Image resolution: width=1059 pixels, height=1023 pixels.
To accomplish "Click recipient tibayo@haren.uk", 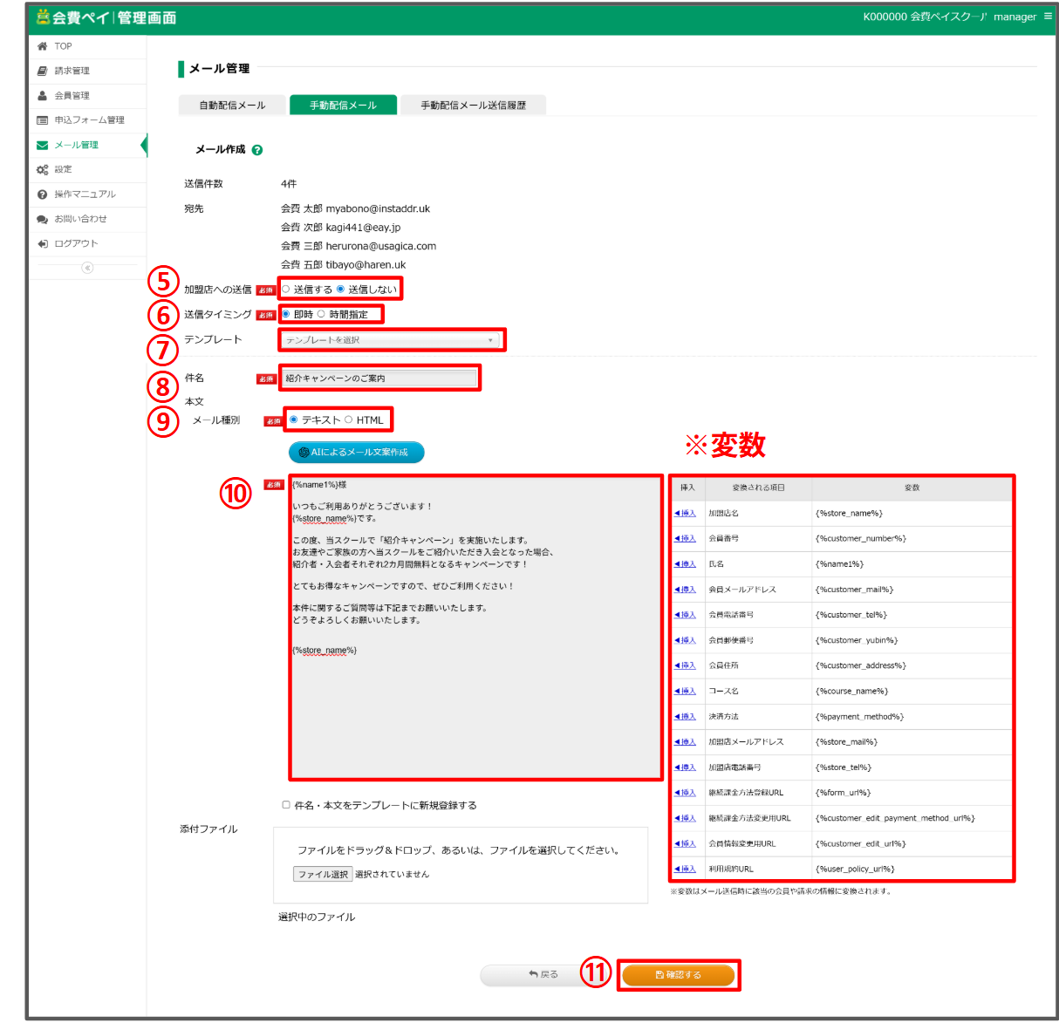I will (x=366, y=265).
